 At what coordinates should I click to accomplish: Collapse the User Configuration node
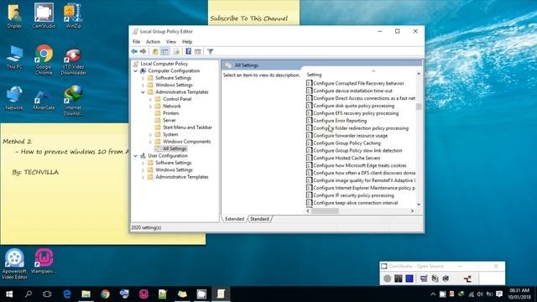pos(136,156)
